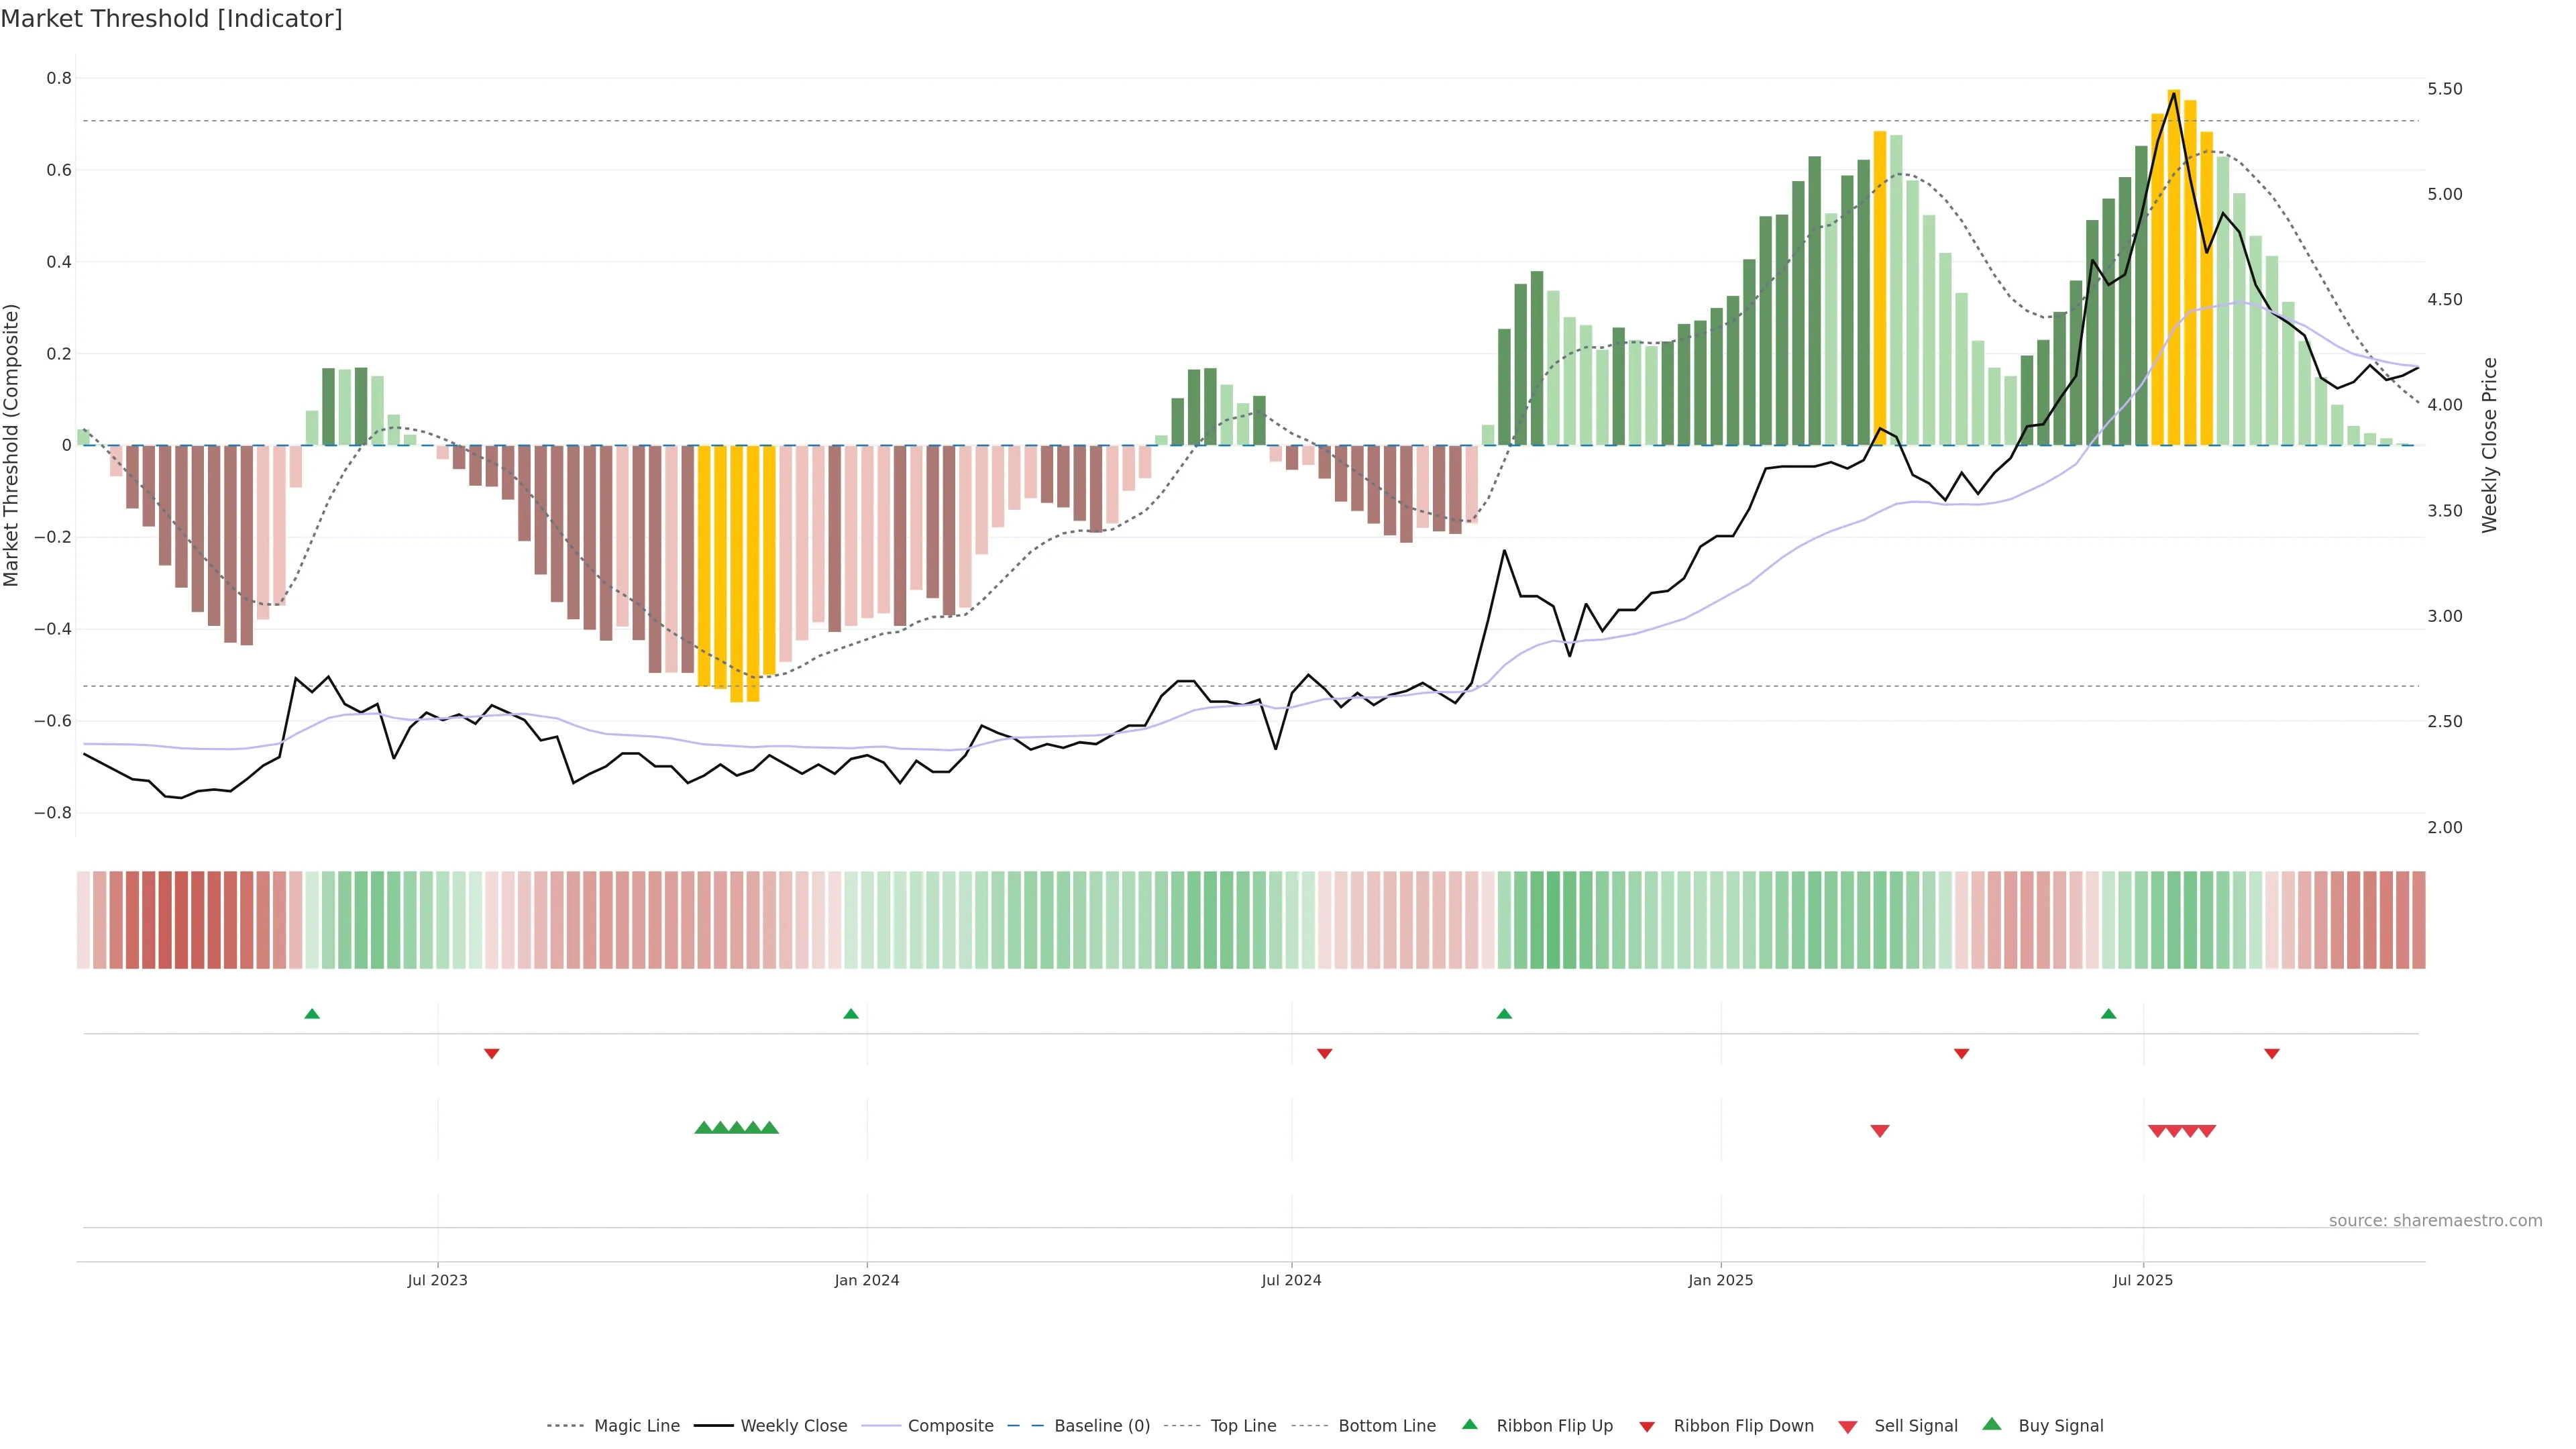Click the Market Threshold [Indicator] title
Viewport: 2576px width, 1449px height.
tap(171, 19)
